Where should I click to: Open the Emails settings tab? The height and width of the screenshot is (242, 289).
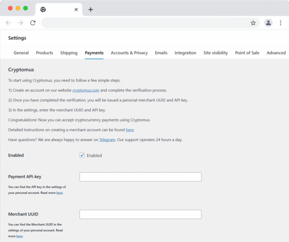161,53
